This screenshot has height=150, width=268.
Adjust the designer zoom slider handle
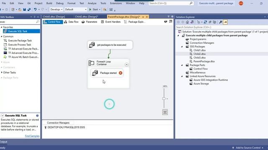pos(164,99)
